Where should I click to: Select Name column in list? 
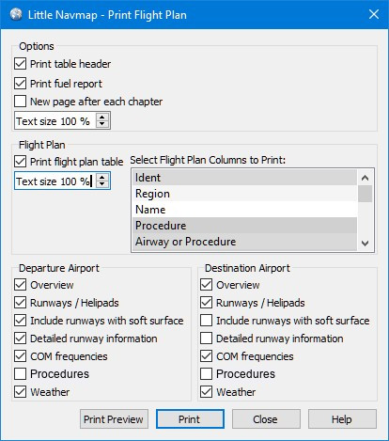(244, 210)
